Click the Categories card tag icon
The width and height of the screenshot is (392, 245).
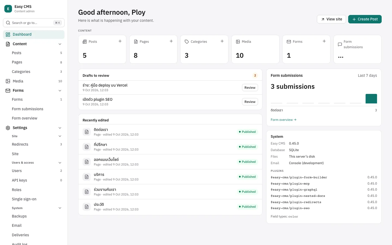coord(187,42)
